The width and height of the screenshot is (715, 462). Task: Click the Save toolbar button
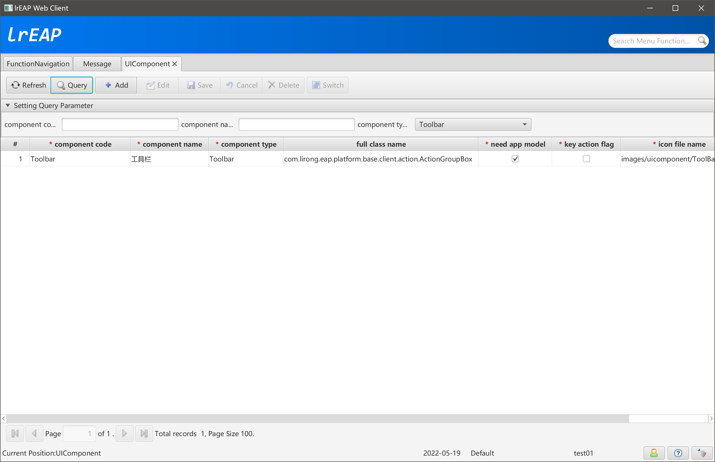click(199, 85)
